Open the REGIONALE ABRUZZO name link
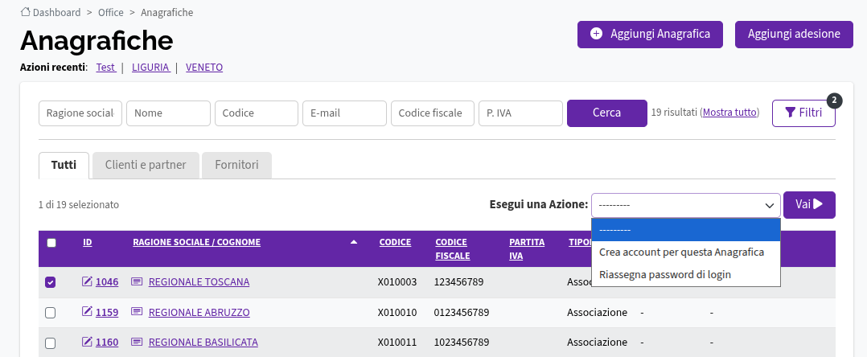 [199, 312]
